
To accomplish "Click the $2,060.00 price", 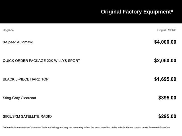I will [x=165, y=61].
